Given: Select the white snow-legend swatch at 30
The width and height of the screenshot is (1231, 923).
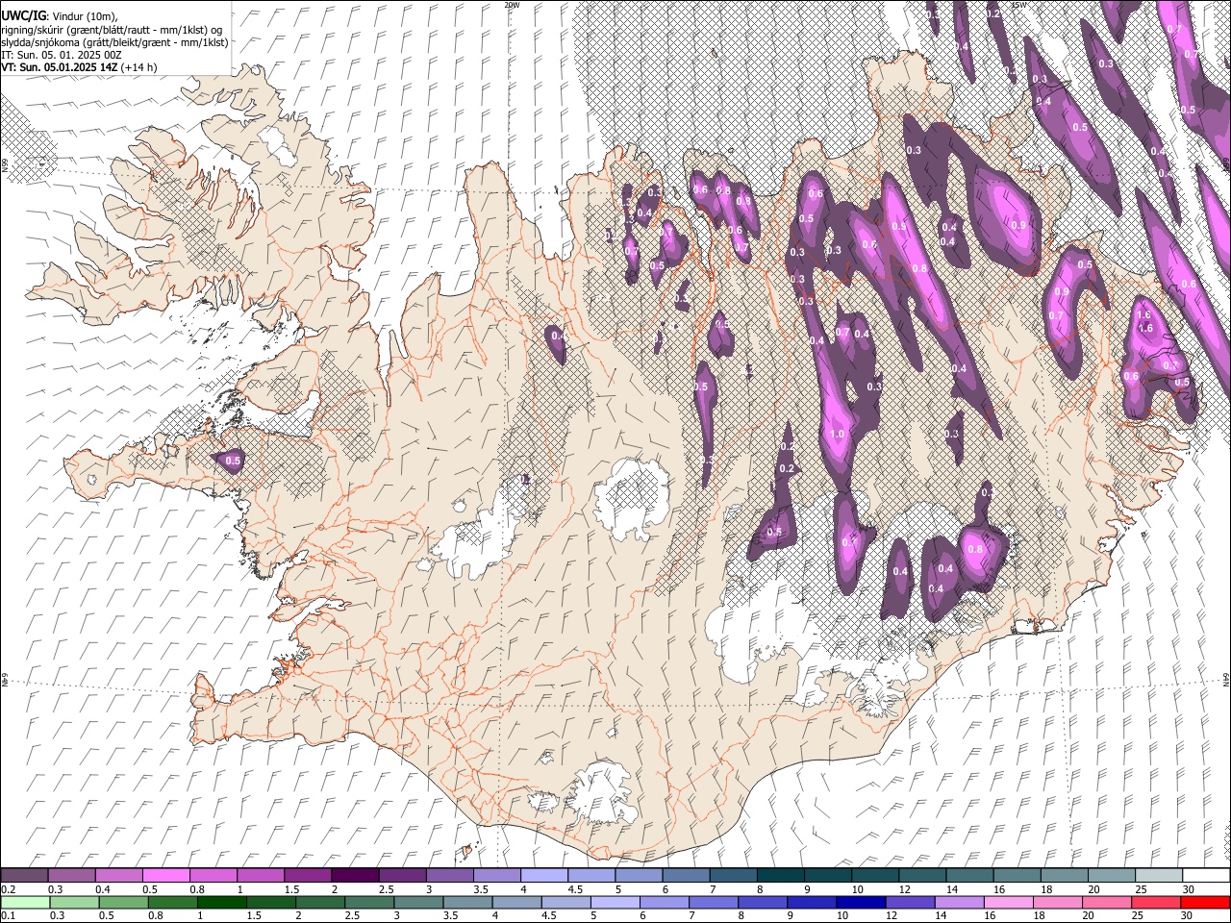Looking at the screenshot, I should (1205, 875).
